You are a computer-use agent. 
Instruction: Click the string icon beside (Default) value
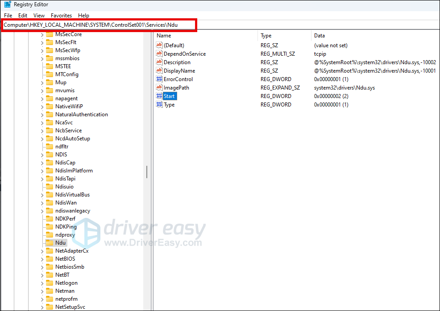click(x=159, y=45)
